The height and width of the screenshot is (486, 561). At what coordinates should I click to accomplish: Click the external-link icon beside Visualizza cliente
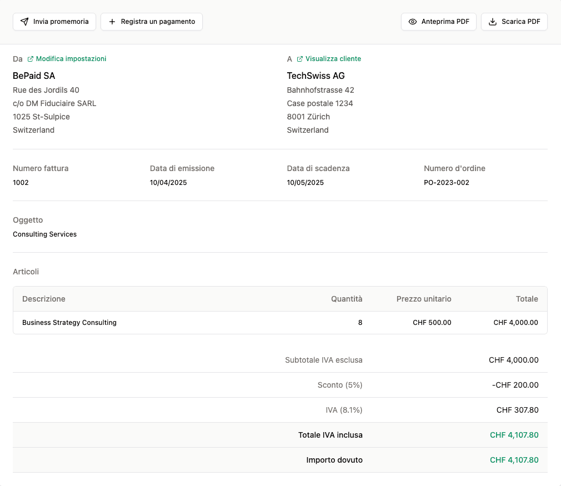(300, 59)
